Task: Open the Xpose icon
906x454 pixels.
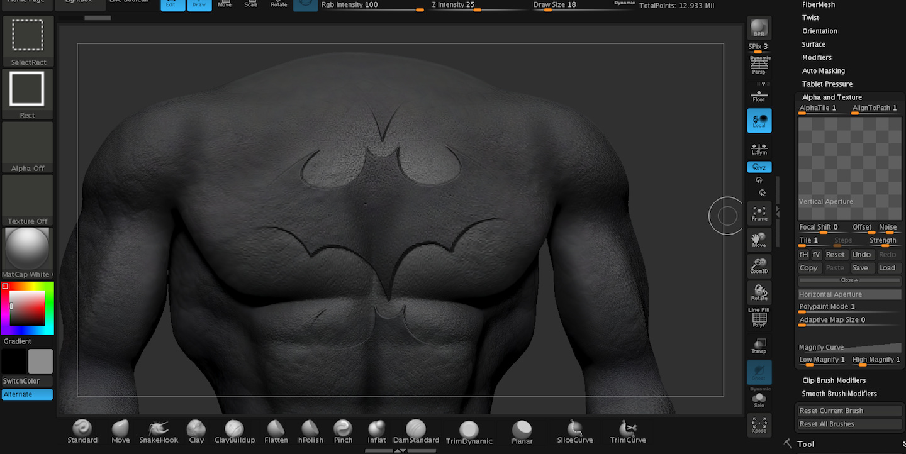Action: point(759,425)
